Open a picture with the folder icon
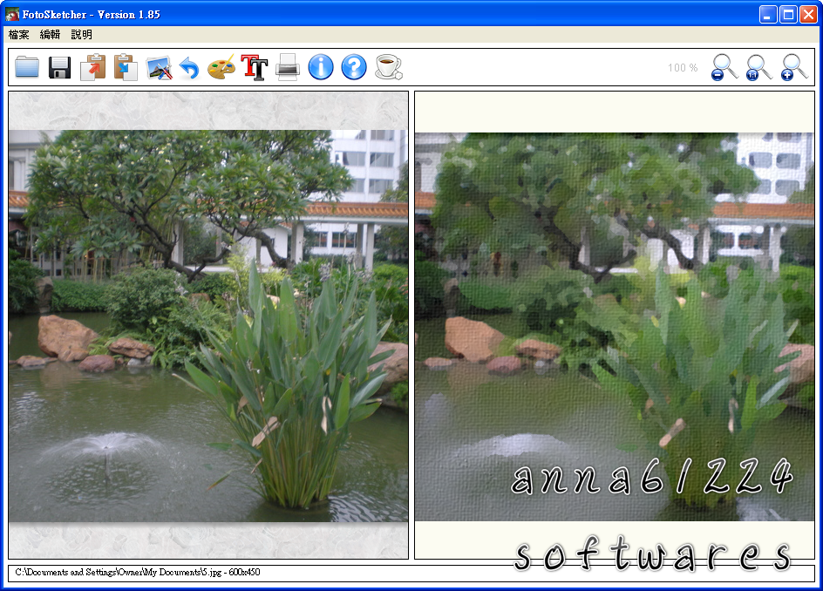 tap(27, 67)
